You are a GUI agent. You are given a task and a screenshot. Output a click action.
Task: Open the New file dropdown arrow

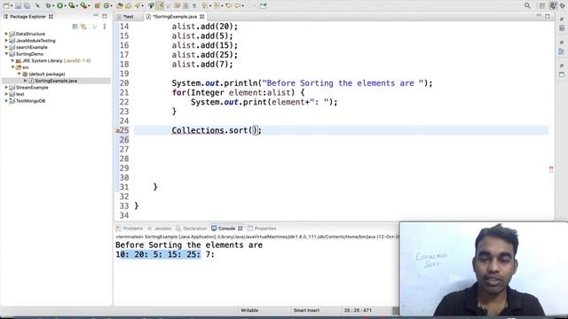click(11, 6)
